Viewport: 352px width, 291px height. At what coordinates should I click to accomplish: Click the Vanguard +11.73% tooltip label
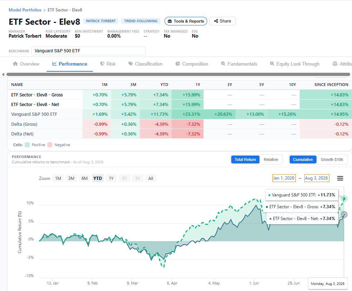pos(302,195)
